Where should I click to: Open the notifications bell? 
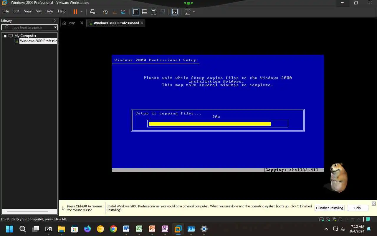click(x=369, y=229)
